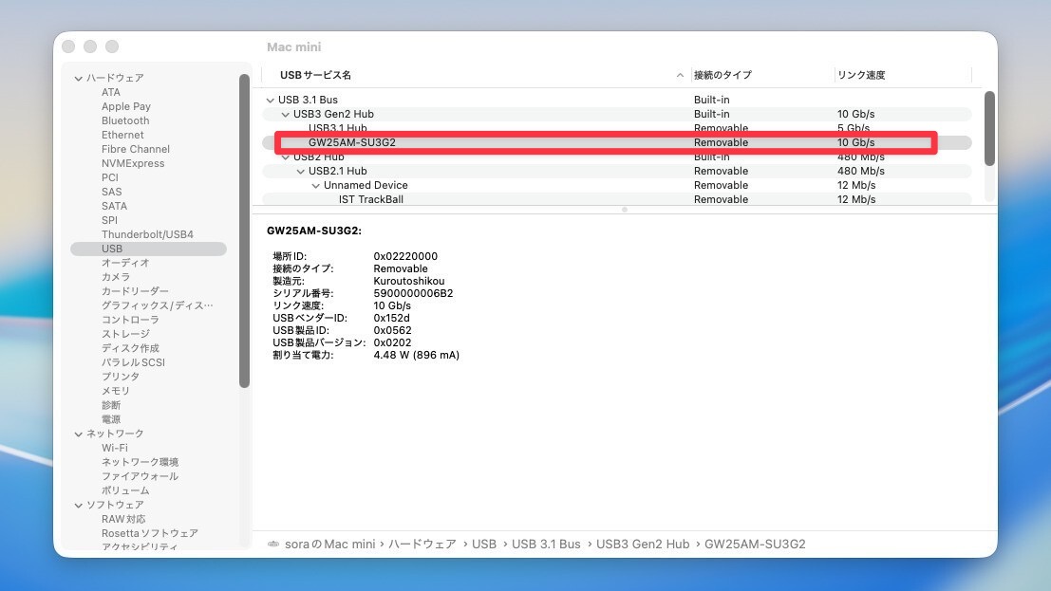Open Bluetooth hardware info
1051x591 pixels.
point(125,120)
